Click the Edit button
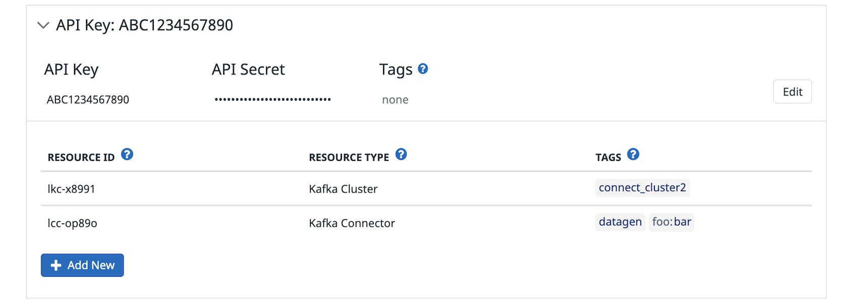 (792, 92)
